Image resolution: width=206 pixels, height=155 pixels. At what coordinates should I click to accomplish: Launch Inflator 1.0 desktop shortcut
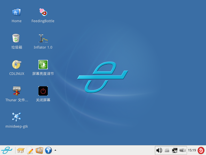[43, 38]
